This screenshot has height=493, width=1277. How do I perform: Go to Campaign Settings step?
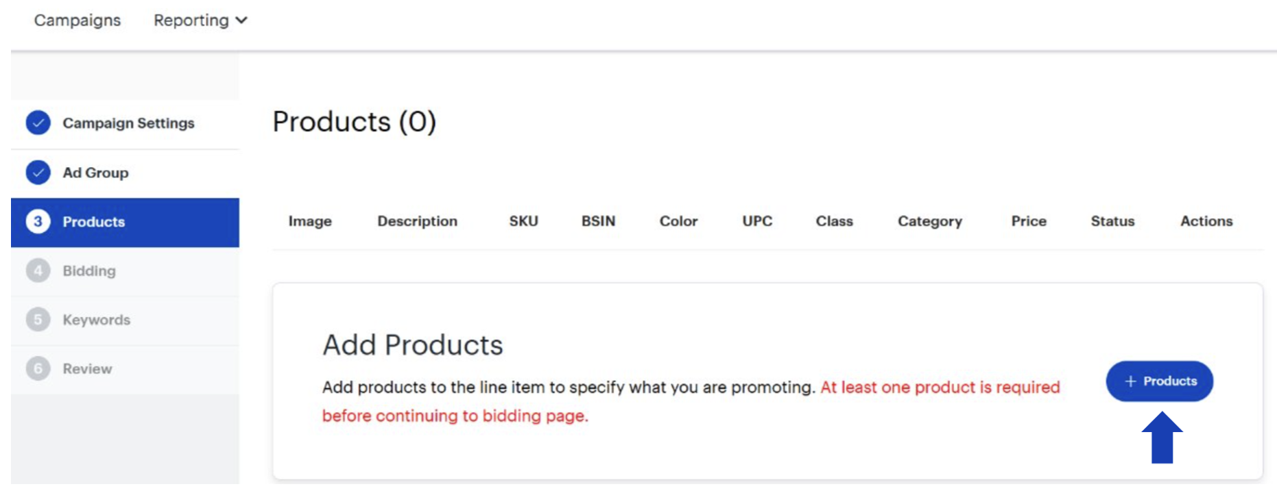click(x=128, y=123)
